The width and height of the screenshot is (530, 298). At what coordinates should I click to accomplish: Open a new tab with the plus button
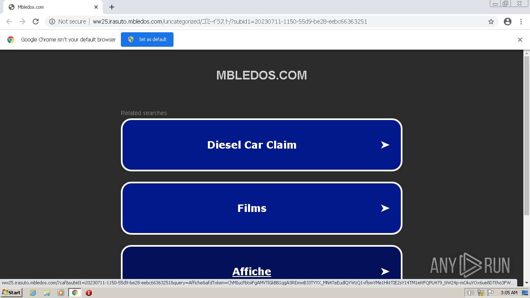112,7
